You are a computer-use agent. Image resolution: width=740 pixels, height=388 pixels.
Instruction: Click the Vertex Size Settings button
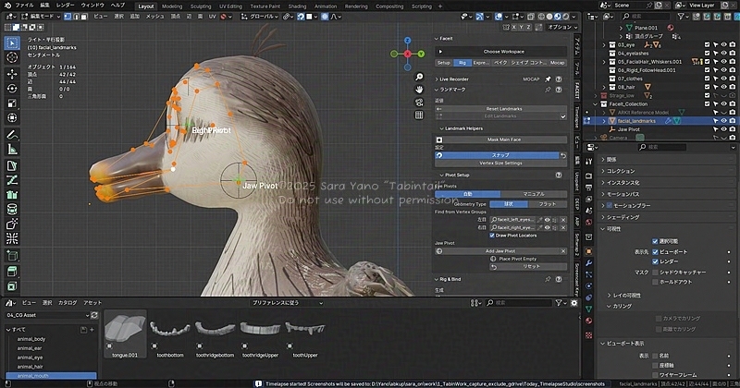pos(500,164)
